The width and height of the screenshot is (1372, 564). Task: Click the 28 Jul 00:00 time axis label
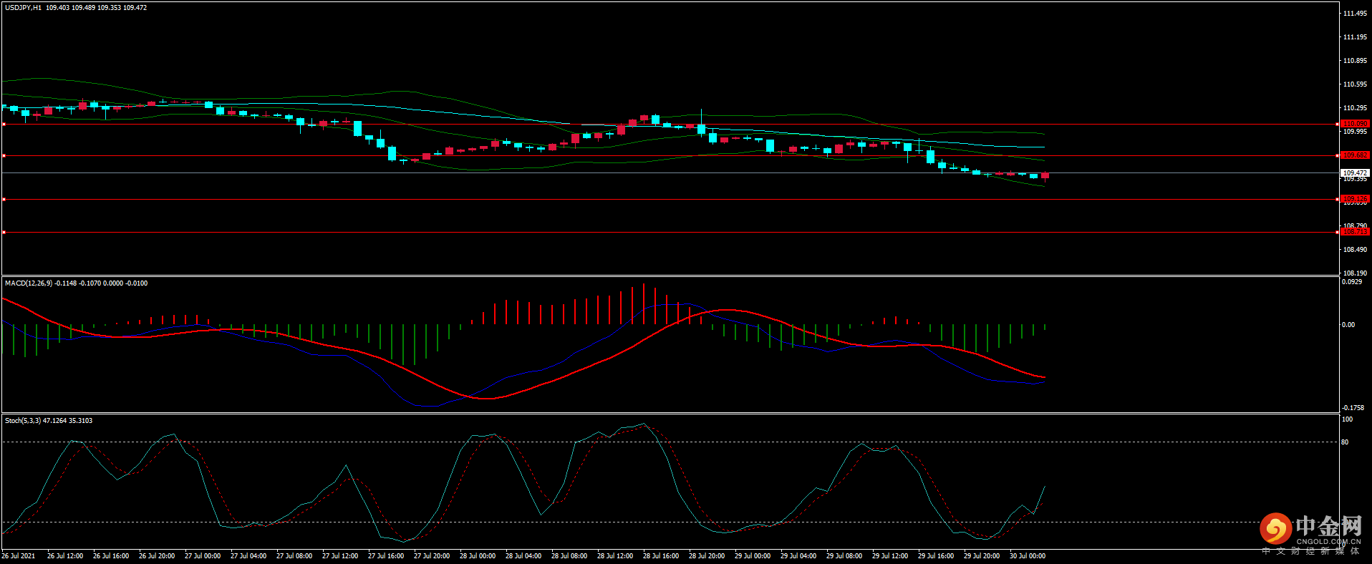pyautogui.click(x=477, y=556)
